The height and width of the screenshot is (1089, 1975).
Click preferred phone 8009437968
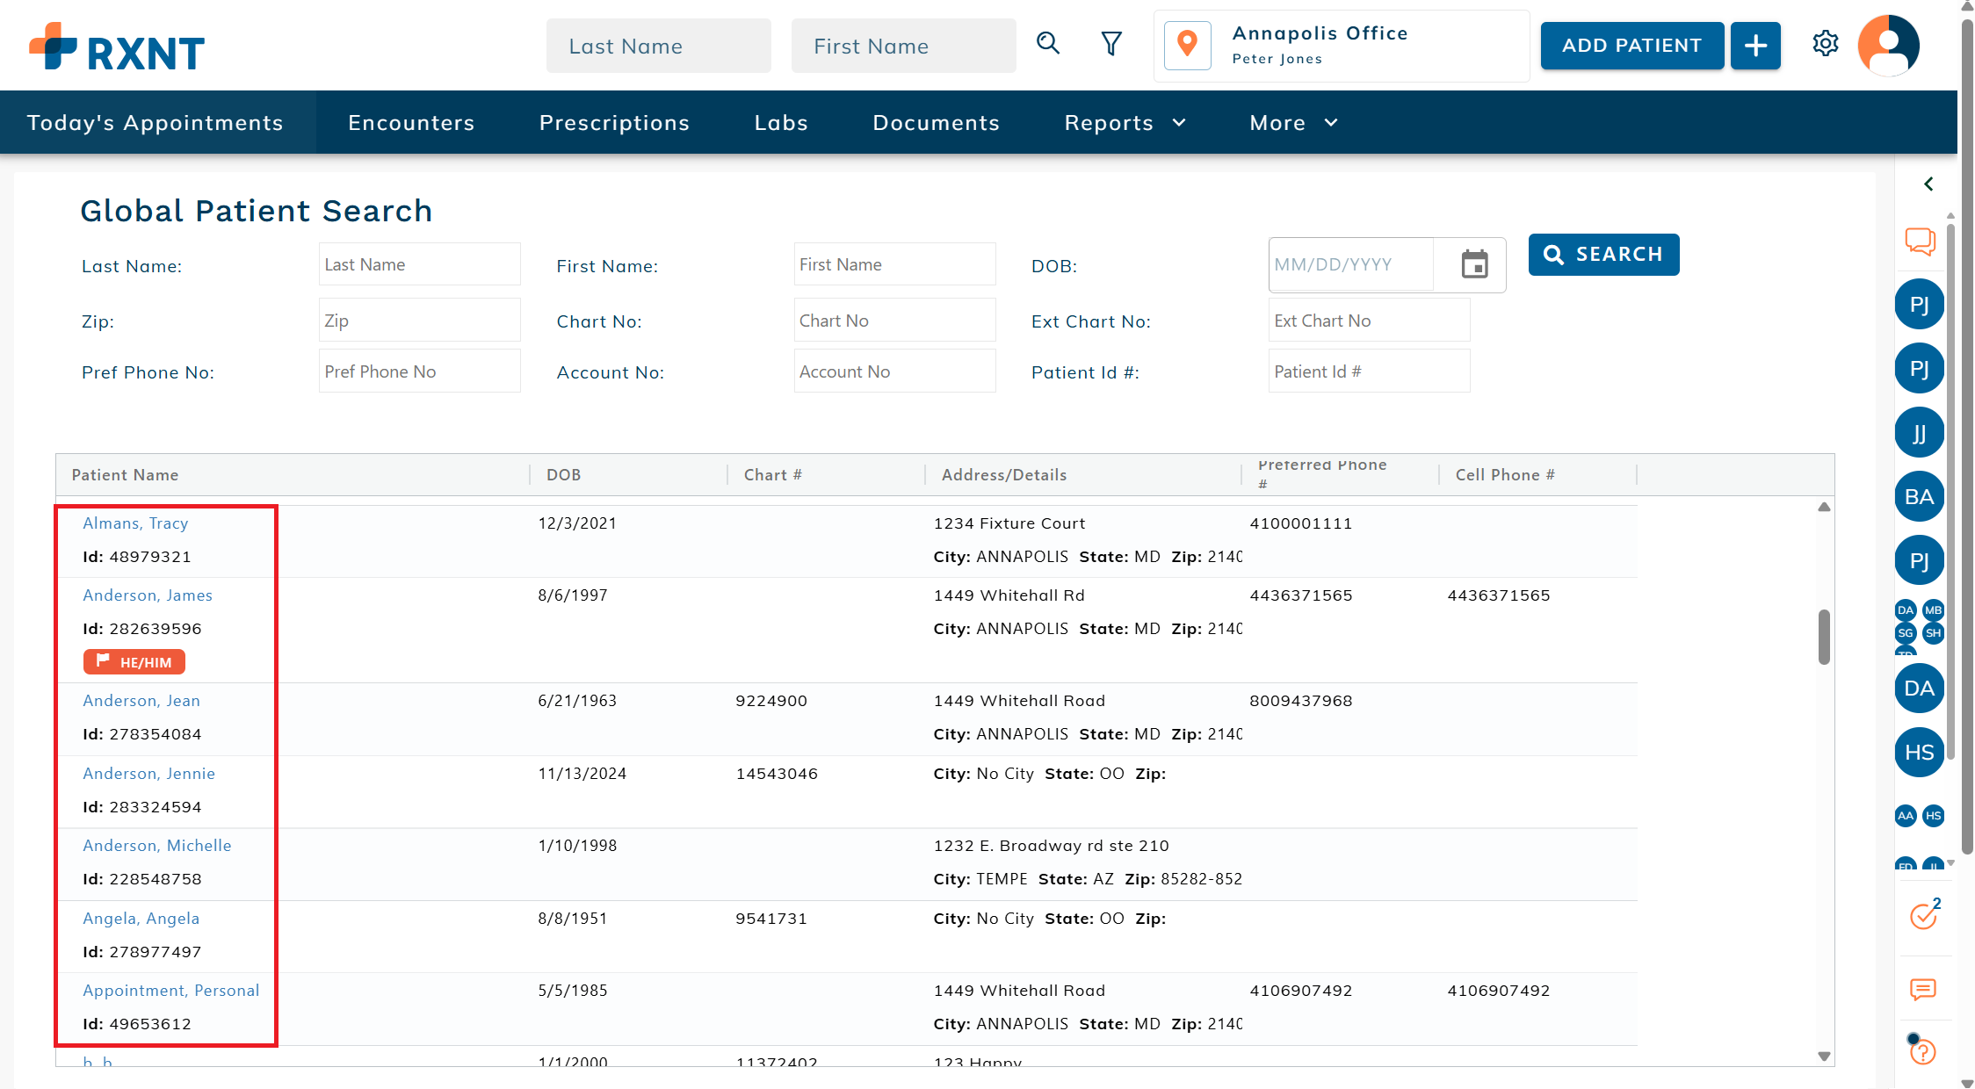click(x=1301, y=701)
